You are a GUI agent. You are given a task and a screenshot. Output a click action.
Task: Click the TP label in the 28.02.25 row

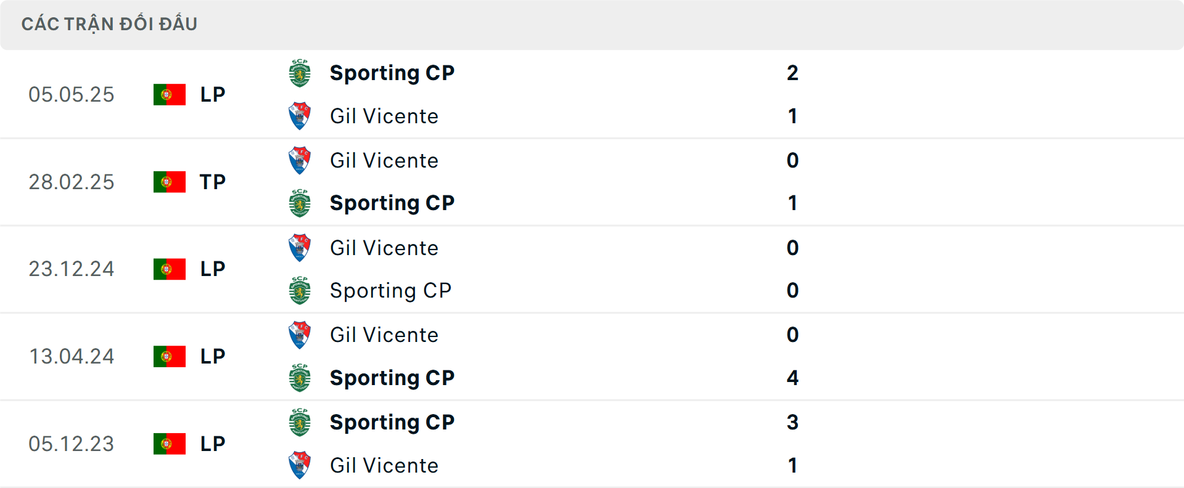[212, 182]
